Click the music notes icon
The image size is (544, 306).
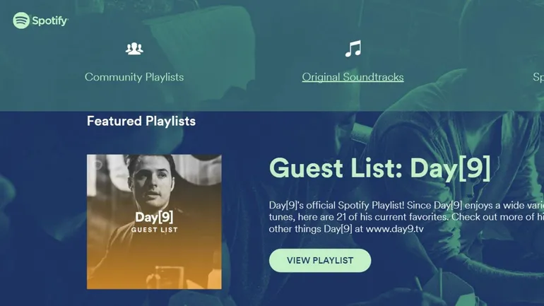pos(353,49)
